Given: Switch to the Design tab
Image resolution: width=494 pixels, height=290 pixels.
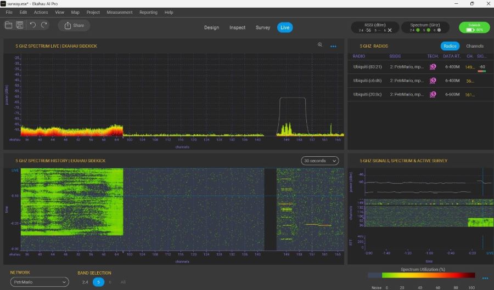Looking at the screenshot, I should click(x=211, y=27).
